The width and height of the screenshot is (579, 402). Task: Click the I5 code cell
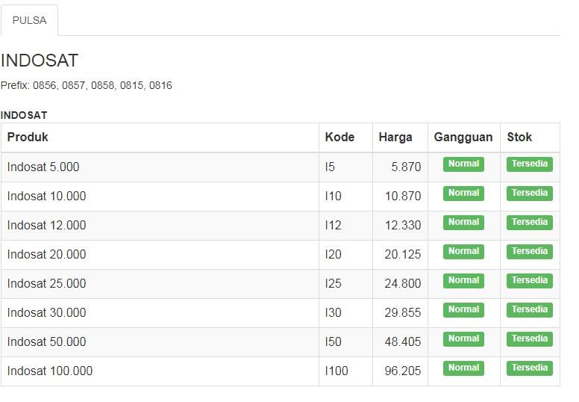coord(345,167)
